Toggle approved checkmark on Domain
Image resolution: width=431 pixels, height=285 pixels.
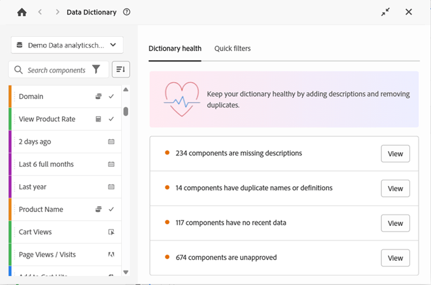111,97
